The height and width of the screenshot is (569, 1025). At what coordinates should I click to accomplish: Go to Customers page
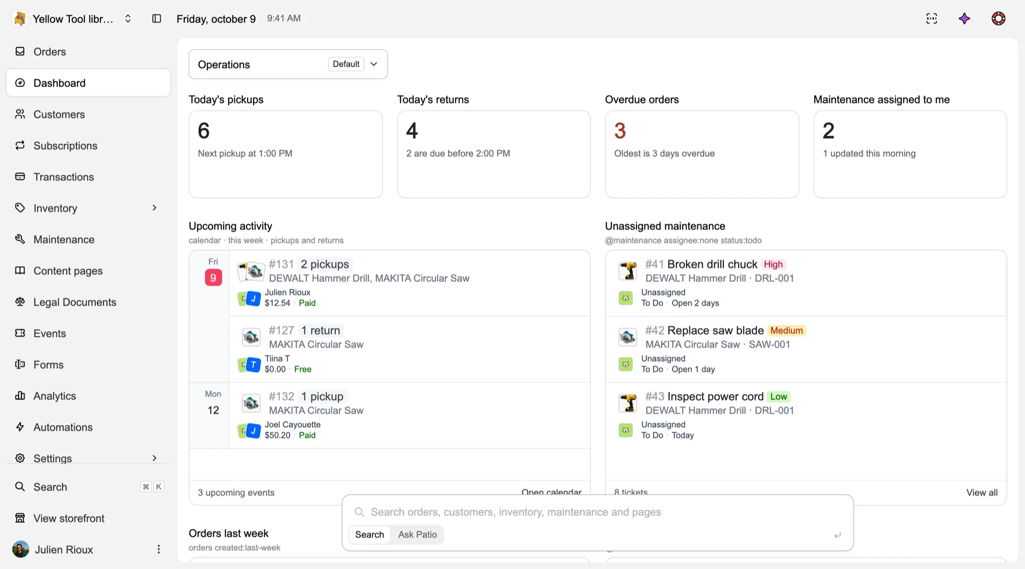click(88, 114)
